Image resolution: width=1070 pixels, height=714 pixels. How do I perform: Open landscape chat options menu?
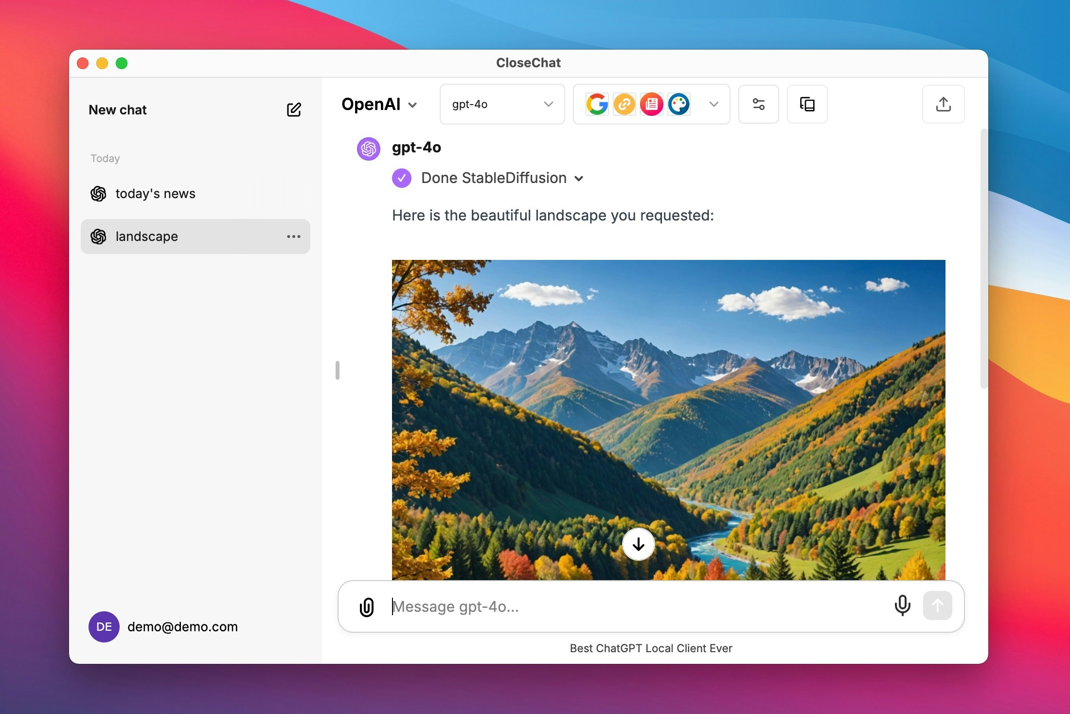[x=293, y=237]
